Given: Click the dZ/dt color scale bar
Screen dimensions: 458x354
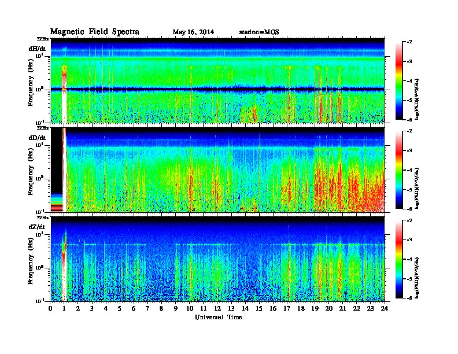Looking at the screenshot, I should point(399,259).
